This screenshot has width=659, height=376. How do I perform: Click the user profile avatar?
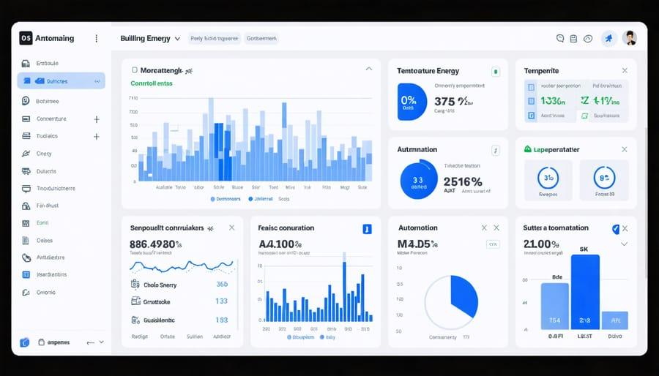[x=629, y=38]
